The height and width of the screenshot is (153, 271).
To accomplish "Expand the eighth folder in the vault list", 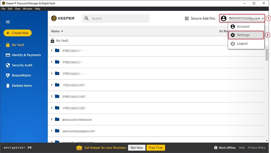I will point(51,131).
